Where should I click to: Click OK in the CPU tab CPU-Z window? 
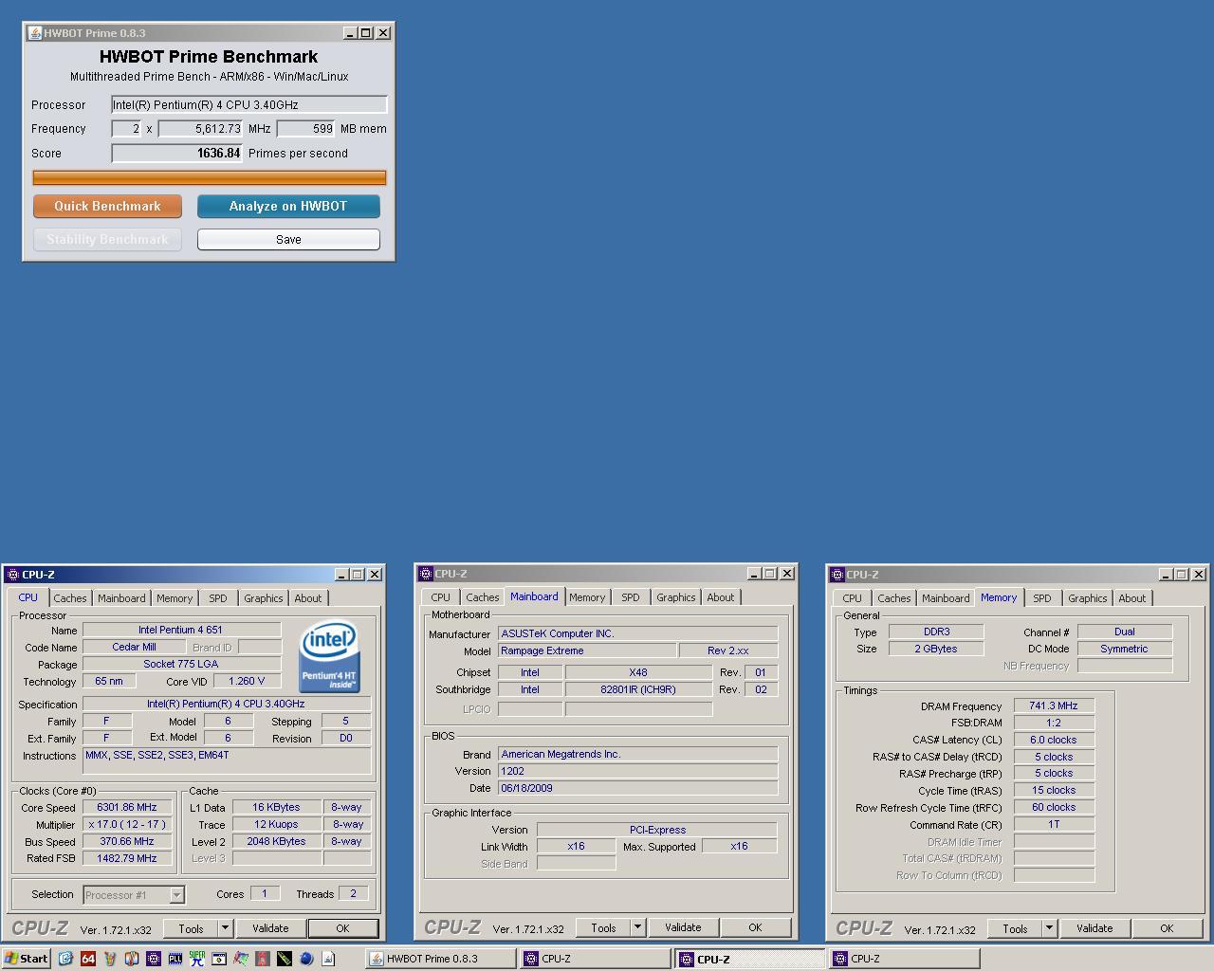[x=342, y=928]
